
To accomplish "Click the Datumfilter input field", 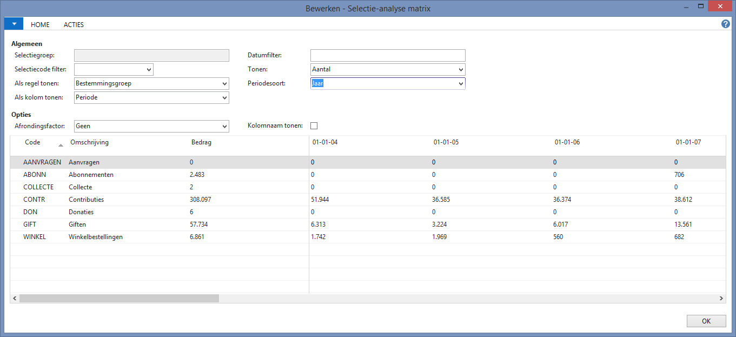I will 388,55.
